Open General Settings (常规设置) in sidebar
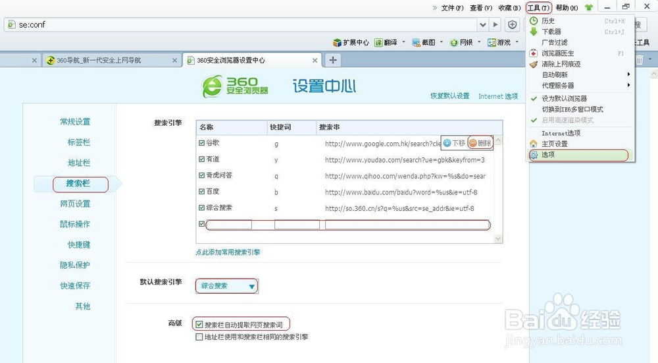Screen dimensions: 658x363 point(75,122)
